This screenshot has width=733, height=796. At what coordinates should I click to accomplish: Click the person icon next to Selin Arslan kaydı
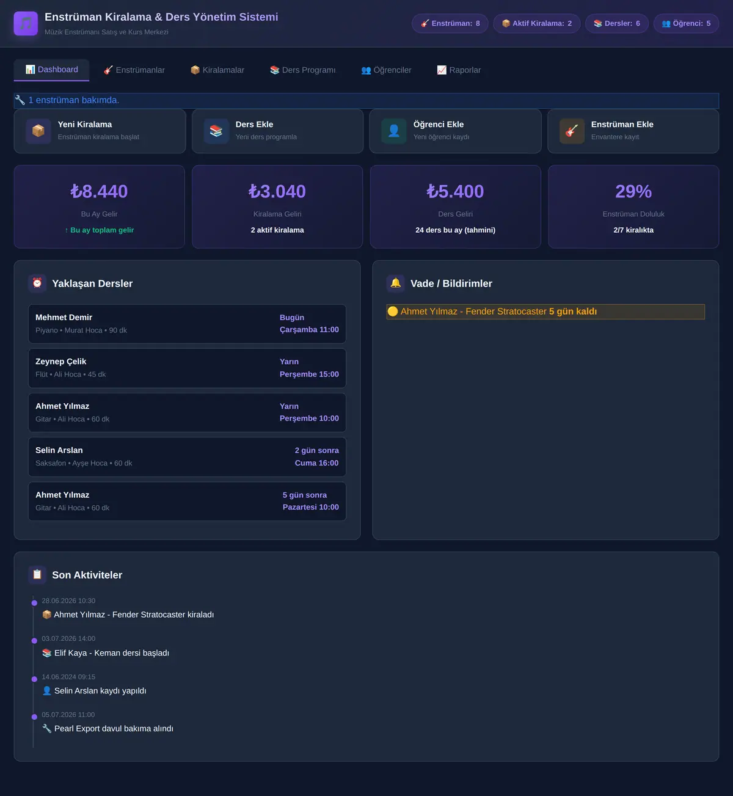click(x=47, y=691)
